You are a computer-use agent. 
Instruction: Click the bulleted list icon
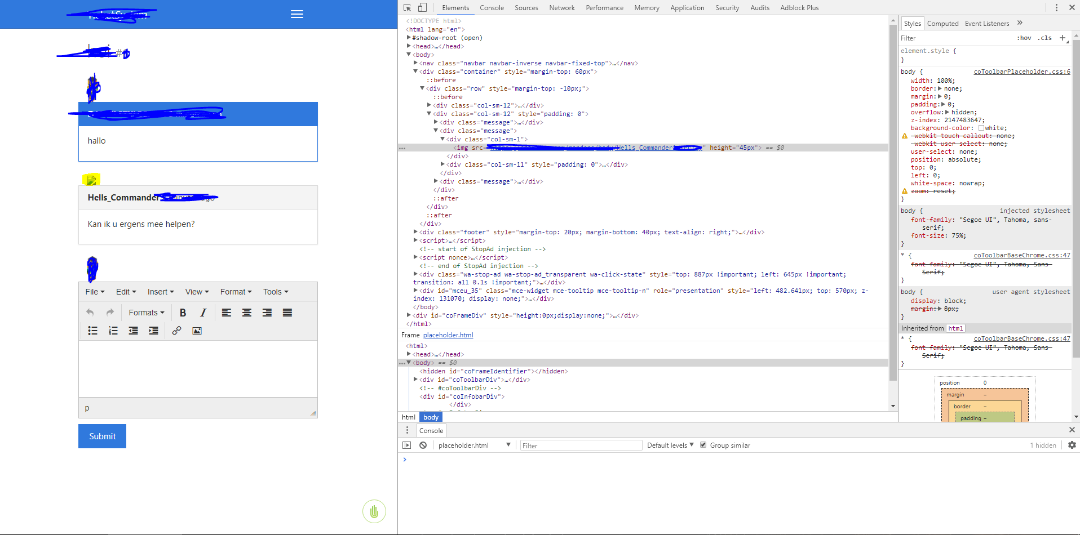click(92, 331)
